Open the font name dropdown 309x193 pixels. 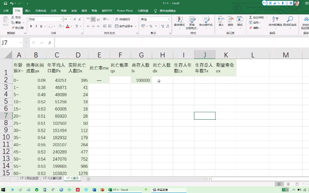point(62,19)
